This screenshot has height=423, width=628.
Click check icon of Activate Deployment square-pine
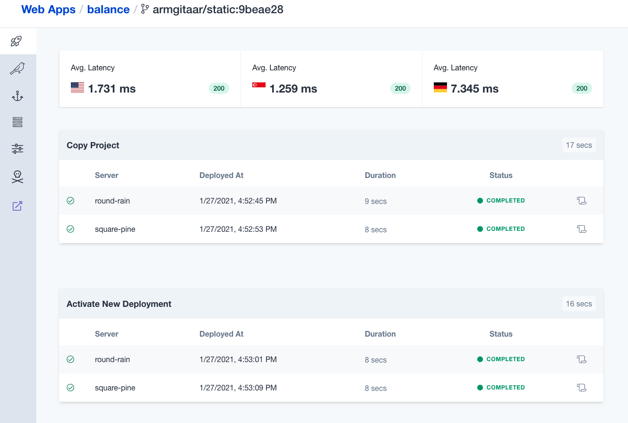click(x=70, y=388)
